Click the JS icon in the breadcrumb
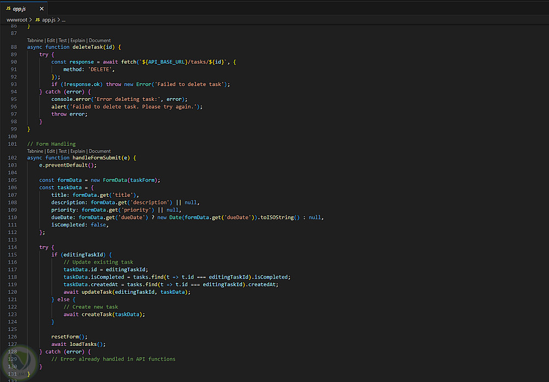The image size is (549, 382). tap(37, 20)
